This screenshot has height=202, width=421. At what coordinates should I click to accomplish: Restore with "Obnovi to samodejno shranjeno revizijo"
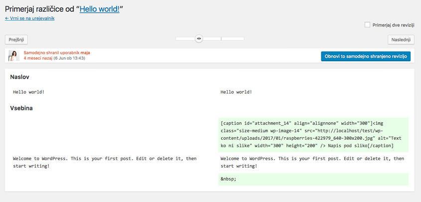(366, 56)
